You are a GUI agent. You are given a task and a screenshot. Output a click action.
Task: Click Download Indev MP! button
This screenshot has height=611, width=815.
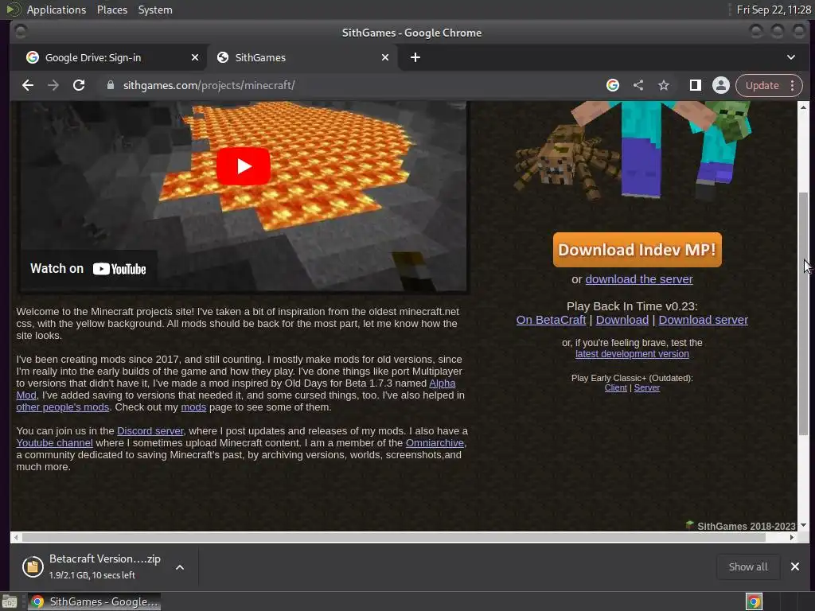[x=638, y=250]
